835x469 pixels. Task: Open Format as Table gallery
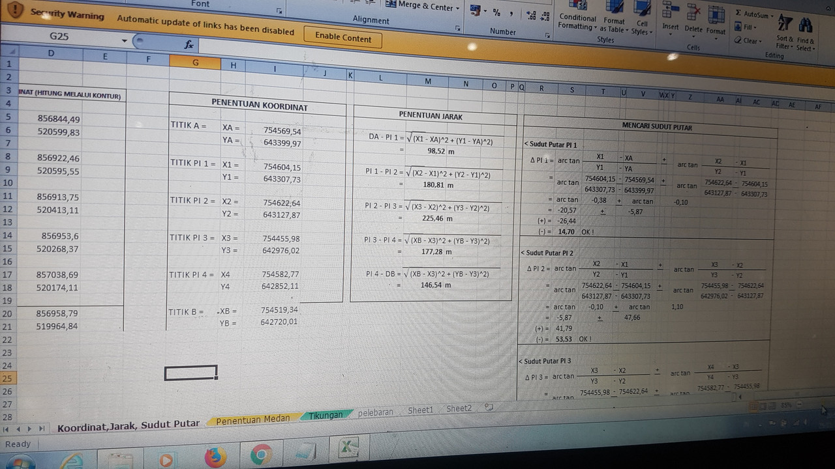pyautogui.click(x=613, y=18)
